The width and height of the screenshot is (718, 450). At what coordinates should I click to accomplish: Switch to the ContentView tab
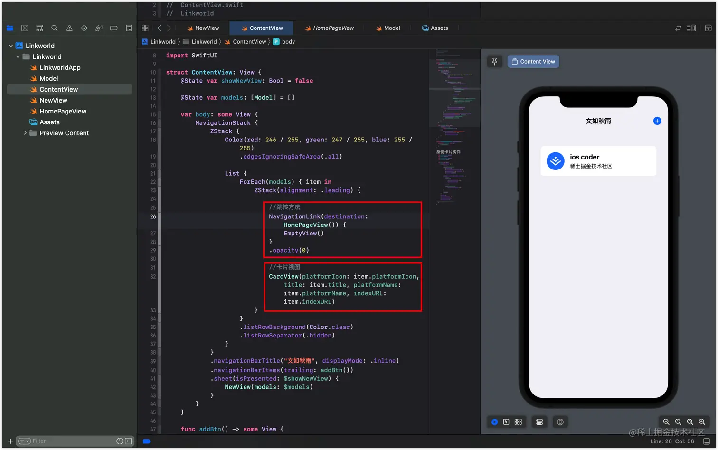coord(262,28)
